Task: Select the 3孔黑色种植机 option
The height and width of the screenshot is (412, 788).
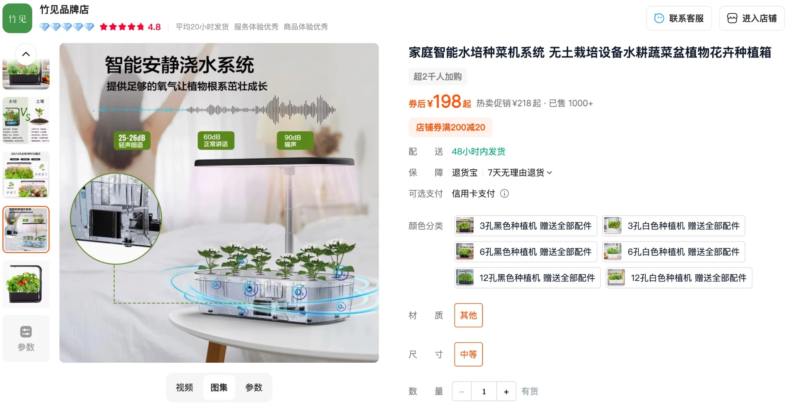Action: click(x=526, y=226)
